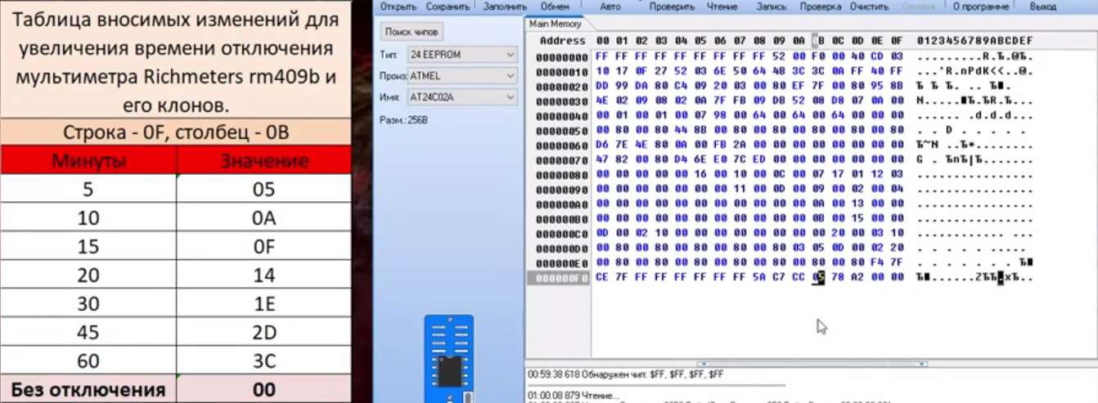Screen dimensions: 1098x403
Task: Select address row 00000000
Action: click(x=562, y=56)
